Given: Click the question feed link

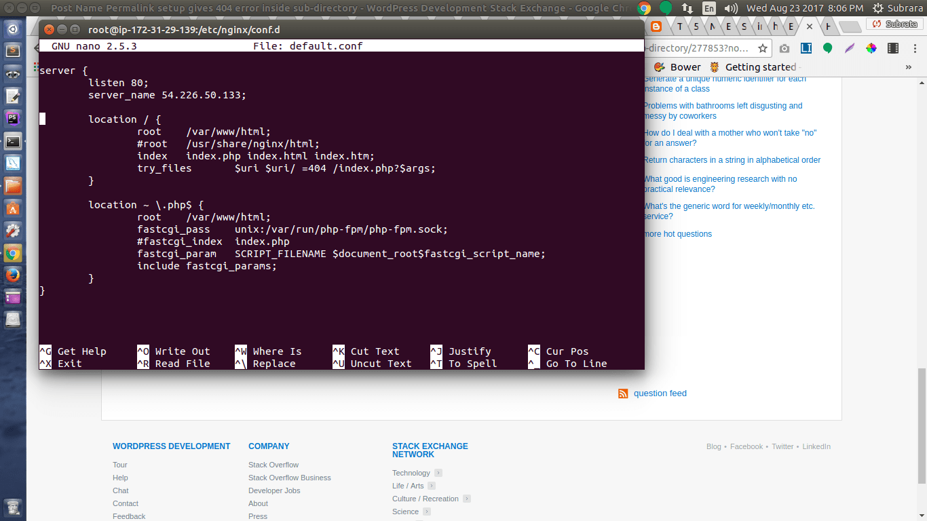Looking at the screenshot, I should [x=660, y=393].
